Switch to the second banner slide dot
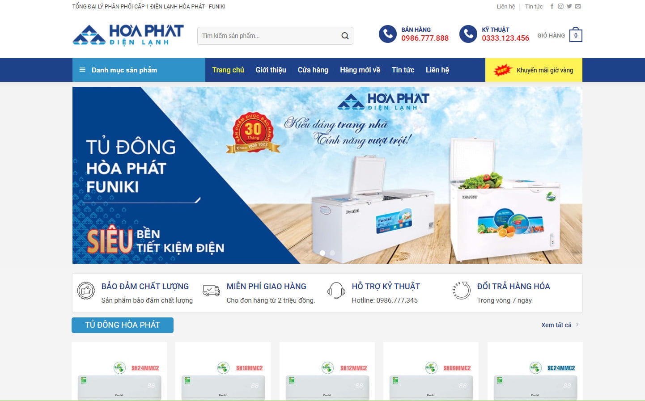The height and width of the screenshot is (401, 645). 332,253
